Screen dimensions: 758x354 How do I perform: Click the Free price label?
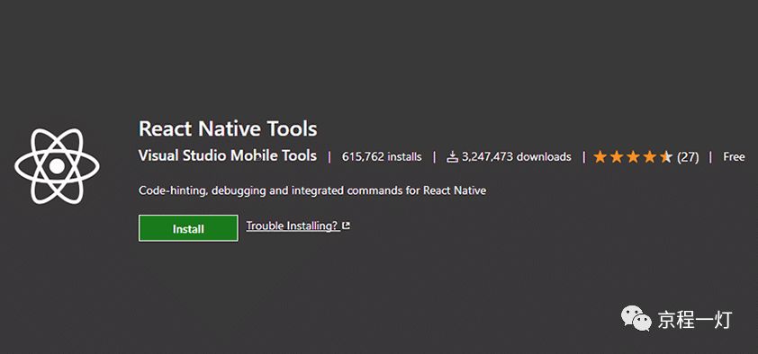pos(734,156)
